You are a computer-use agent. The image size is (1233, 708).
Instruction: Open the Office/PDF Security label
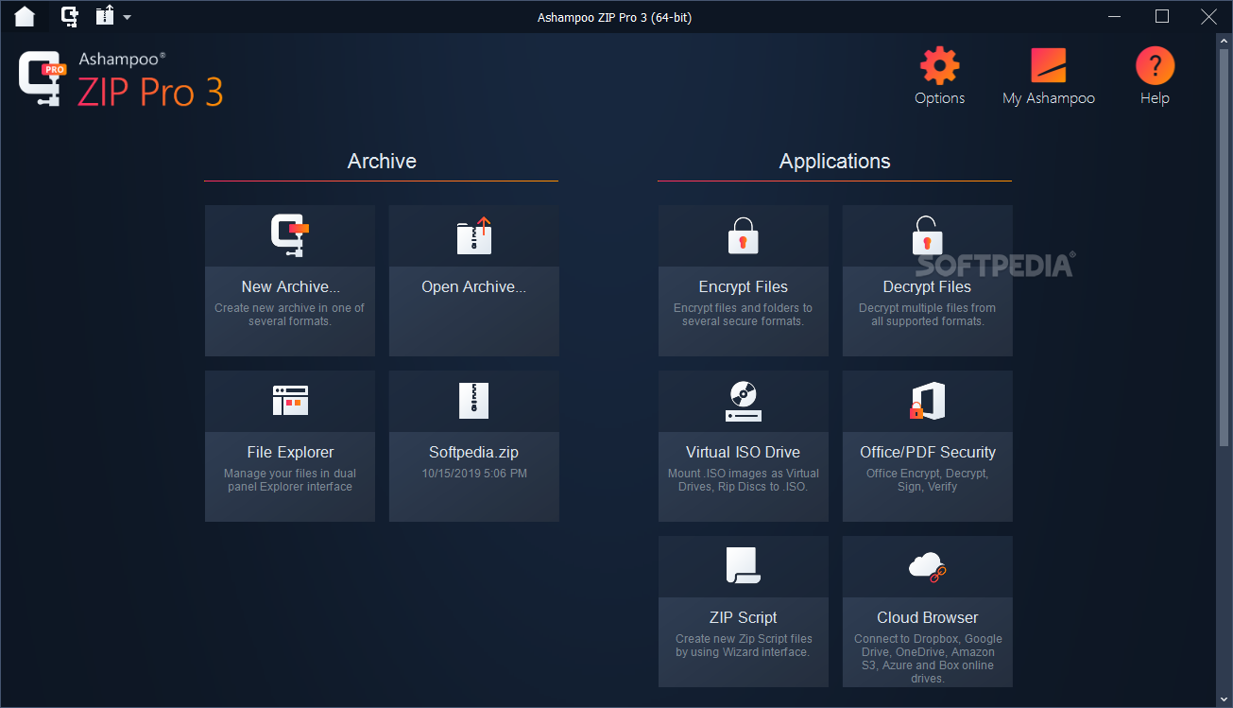pos(928,452)
